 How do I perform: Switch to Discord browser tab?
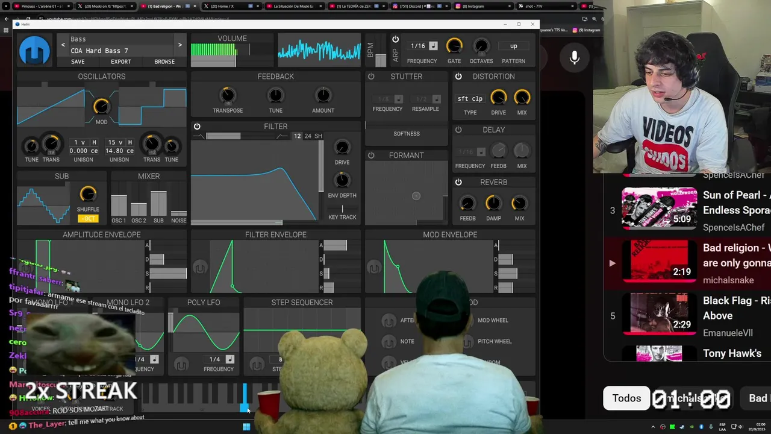pos(419,6)
